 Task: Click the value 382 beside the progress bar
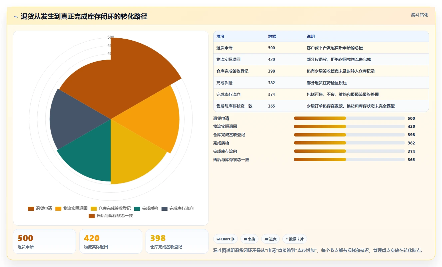(411, 143)
